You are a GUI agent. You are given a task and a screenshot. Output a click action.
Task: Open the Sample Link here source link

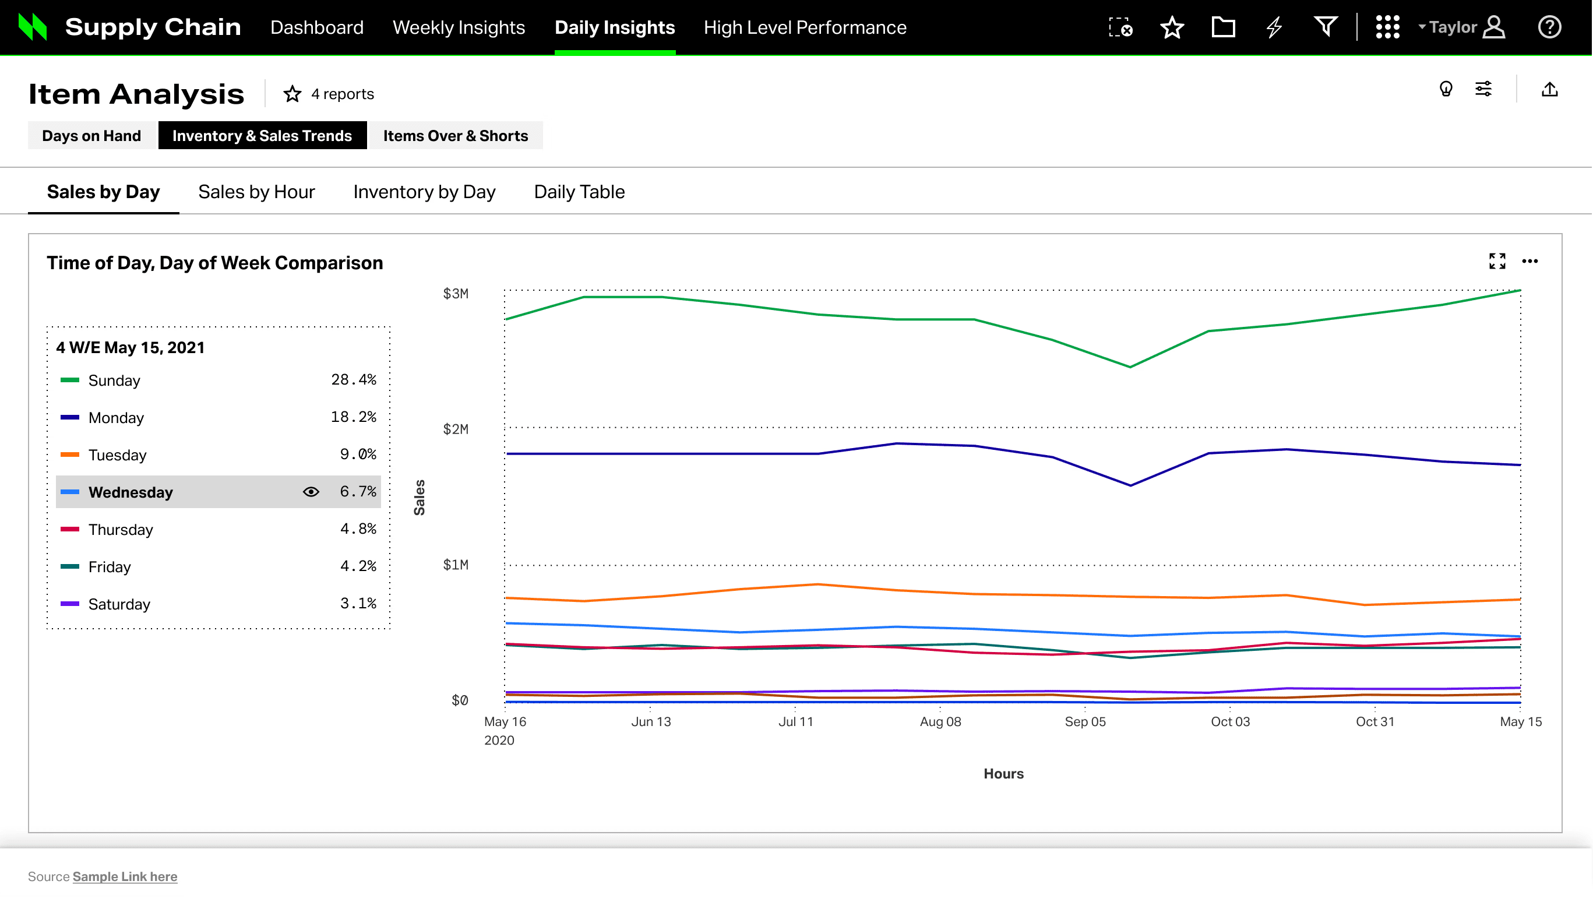[125, 876]
